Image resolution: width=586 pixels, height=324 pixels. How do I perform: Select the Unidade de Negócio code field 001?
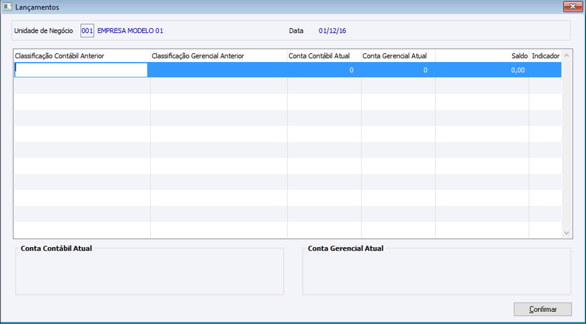pyautogui.click(x=87, y=30)
